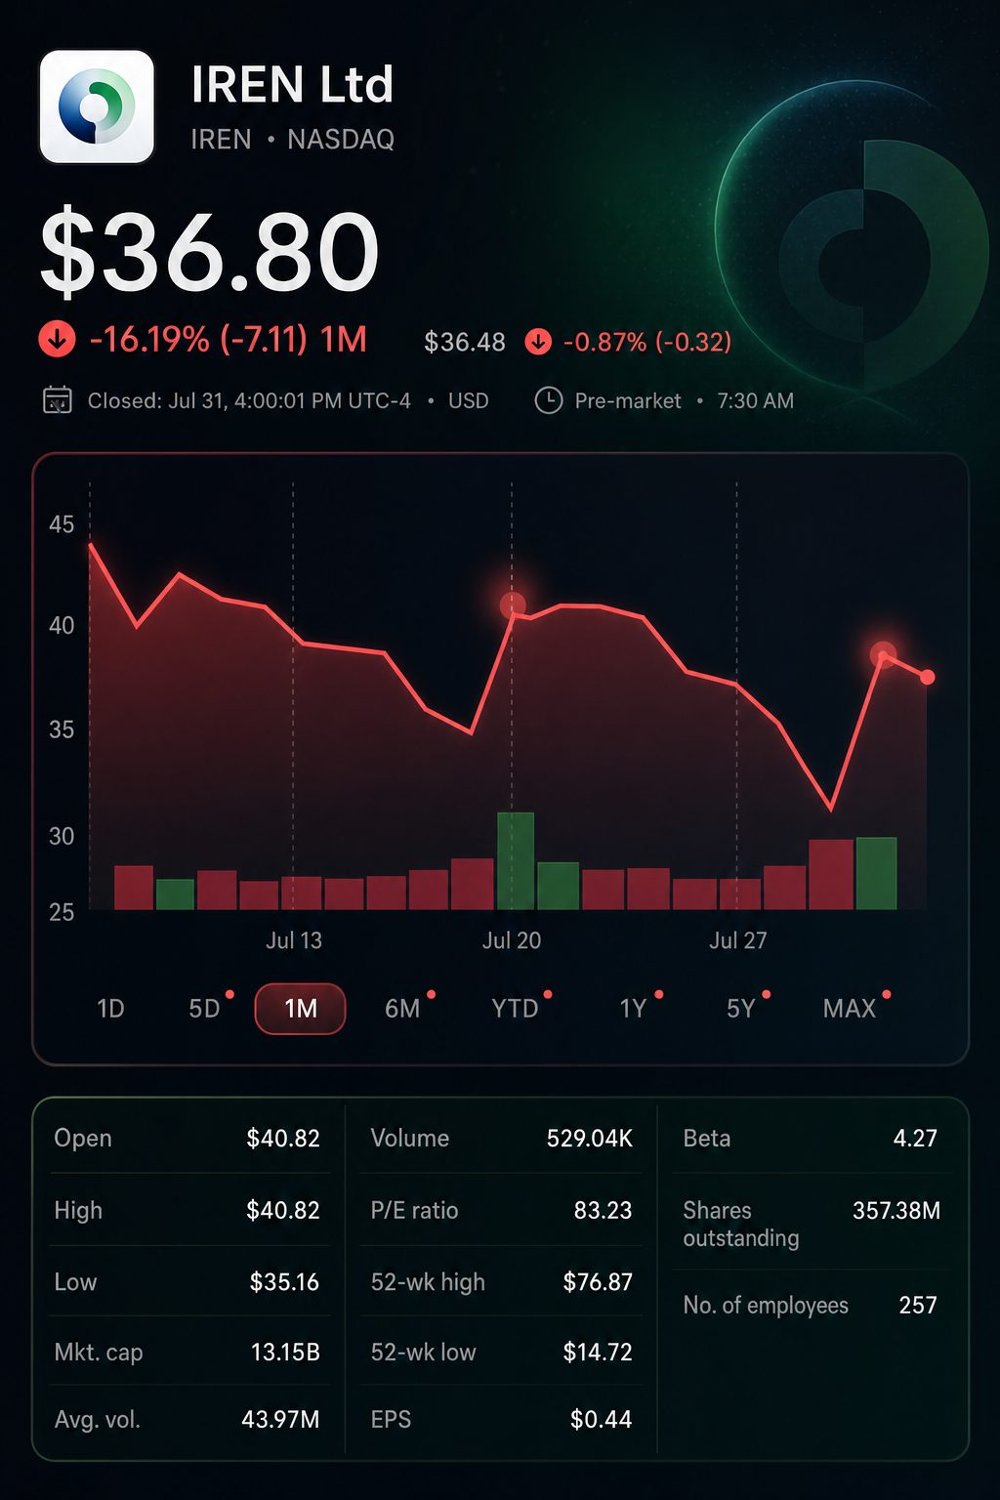This screenshot has height=1500, width=1000.
Task: Click the Avg. vol. value 43.97M
Action: click(x=280, y=1419)
